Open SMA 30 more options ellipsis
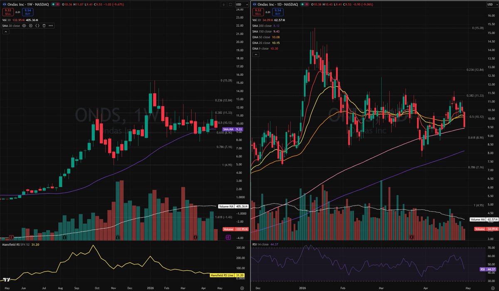 pyautogui.click(x=51, y=26)
